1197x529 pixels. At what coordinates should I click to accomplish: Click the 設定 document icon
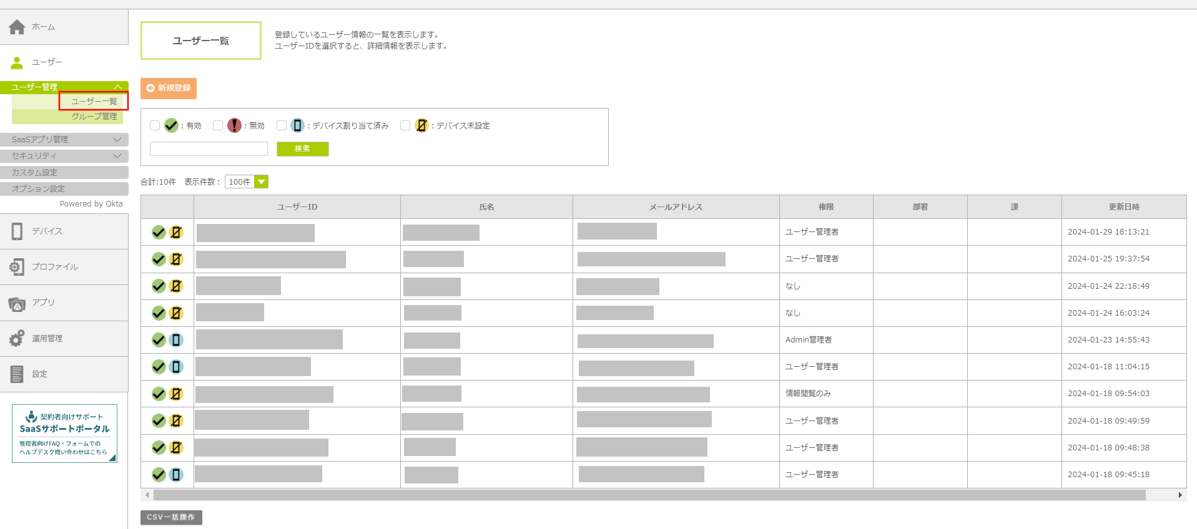coord(17,374)
